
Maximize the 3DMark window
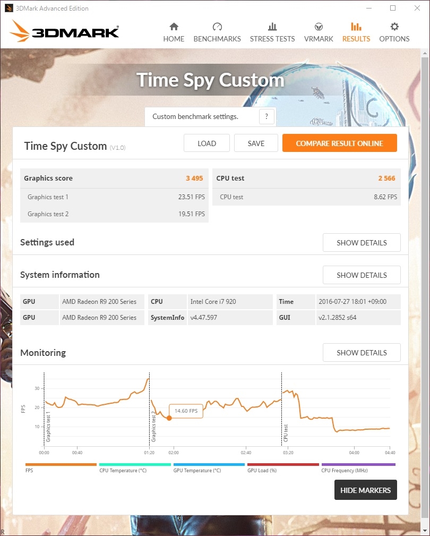pos(393,8)
